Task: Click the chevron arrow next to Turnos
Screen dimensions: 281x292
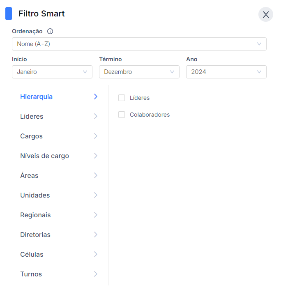Action: (x=96, y=274)
